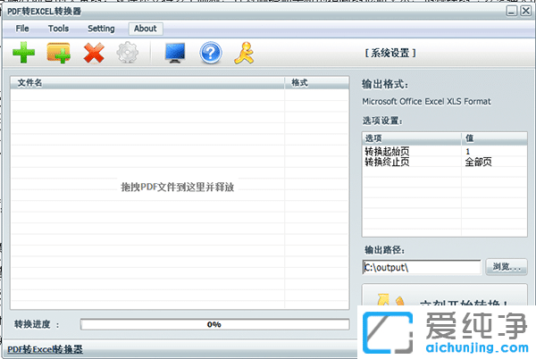The image size is (536, 359).
Task: Click the red X remove file icon
Action: pyautogui.click(x=94, y=53)
